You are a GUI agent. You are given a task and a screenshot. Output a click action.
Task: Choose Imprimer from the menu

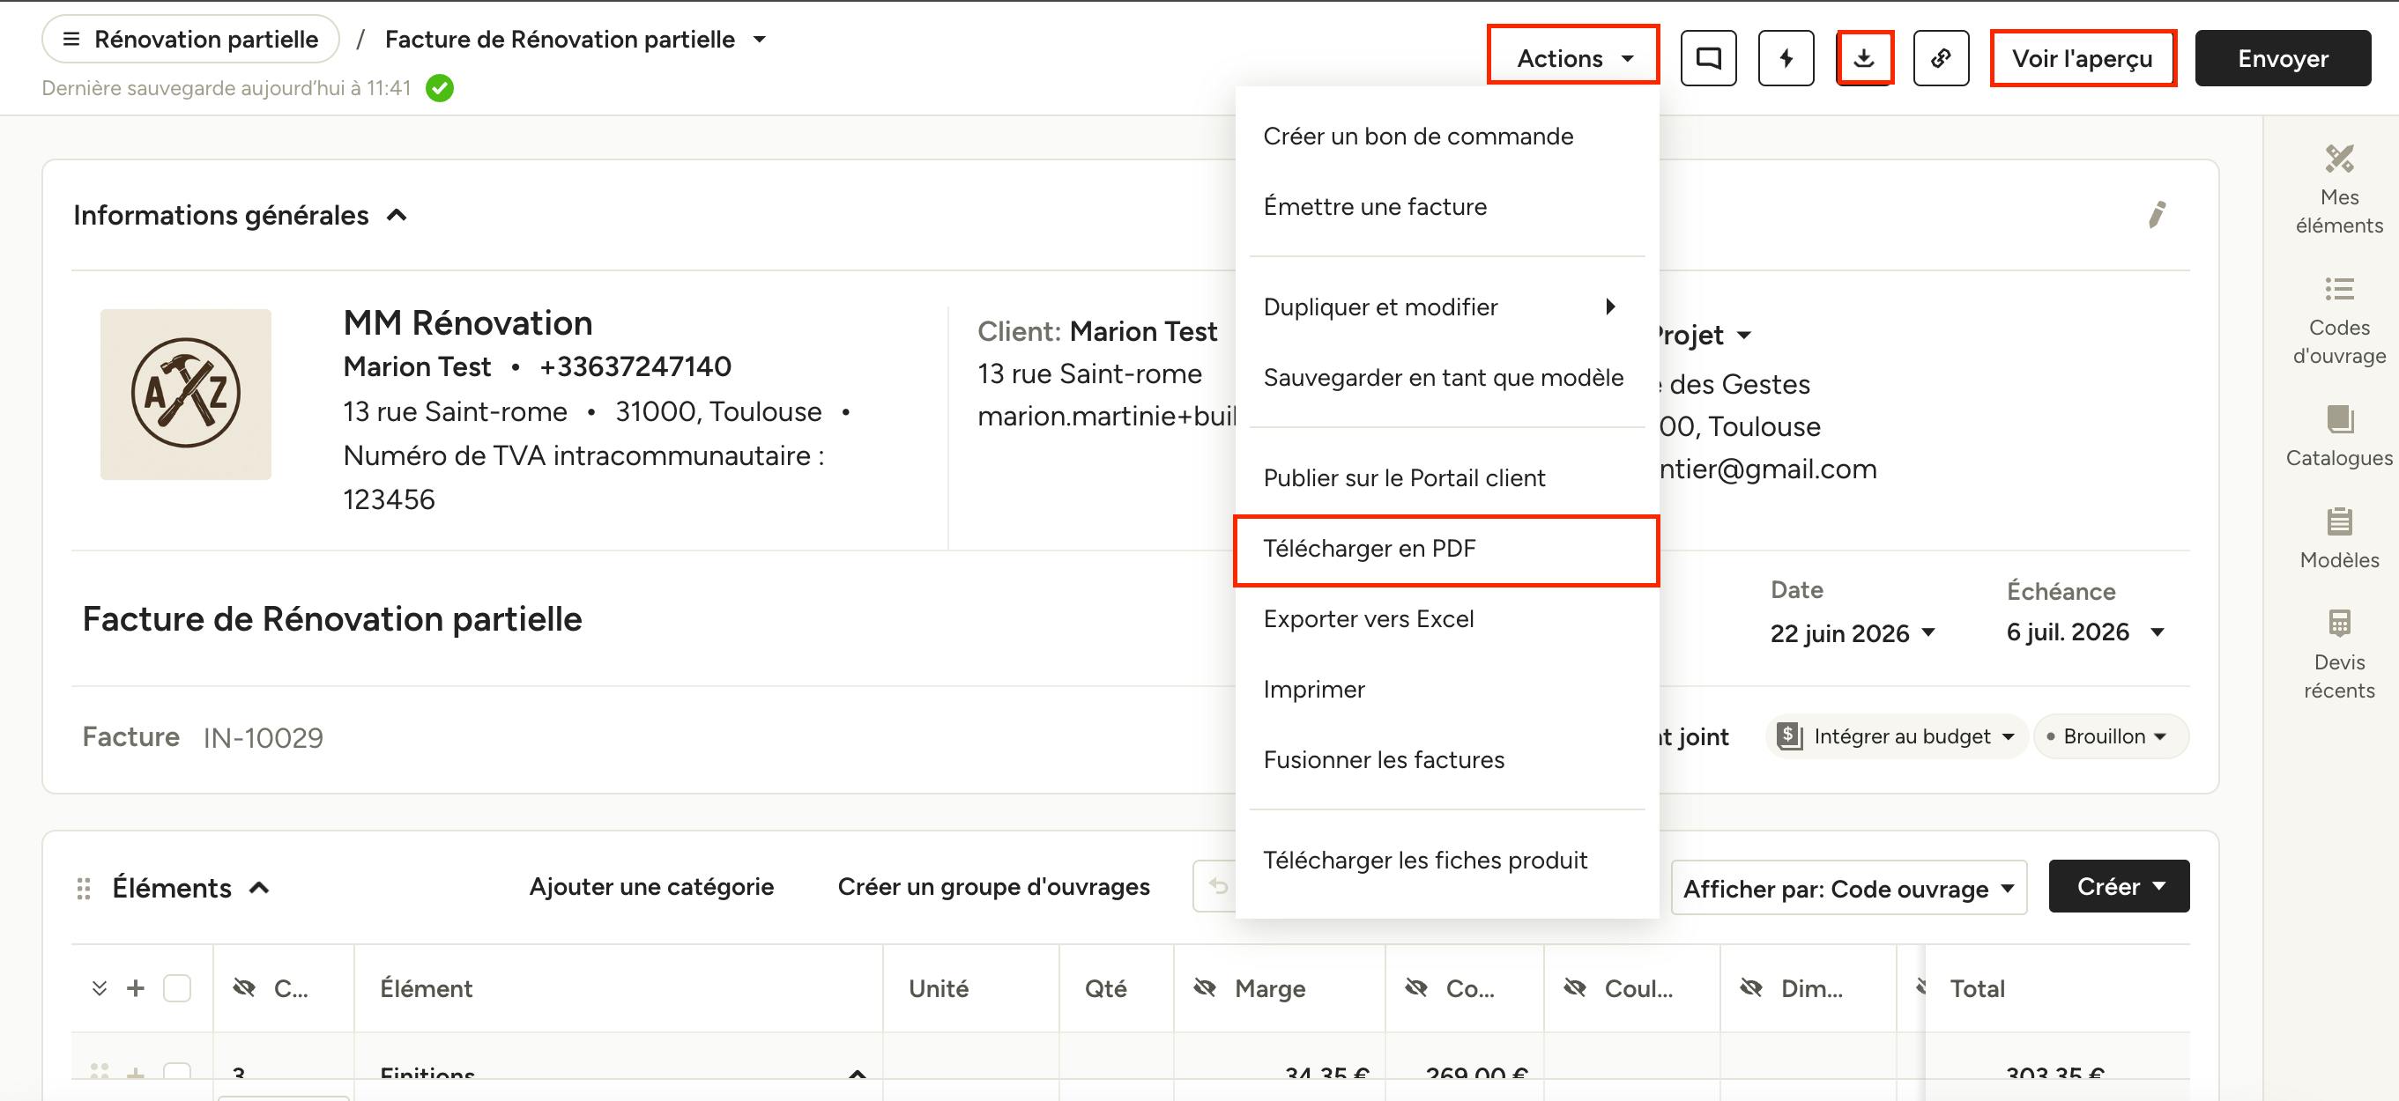1446,690
